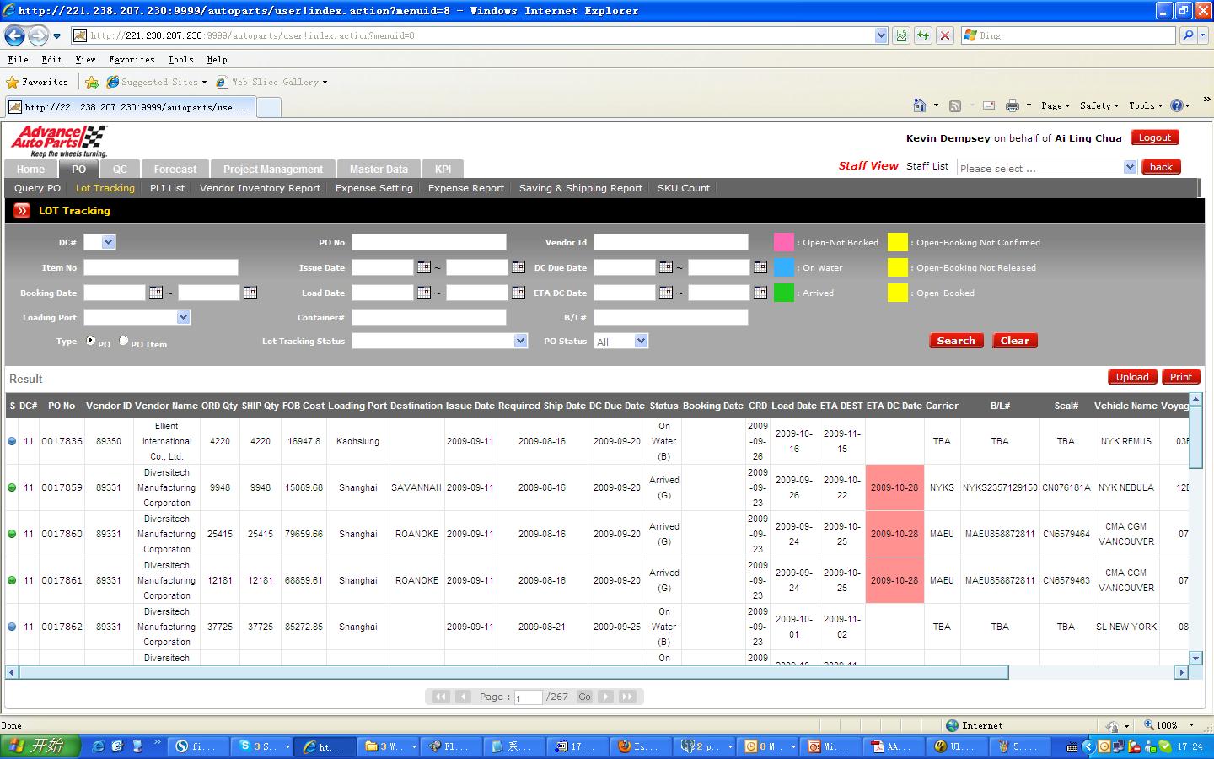Jump to the last results page

[x=627, y=697]
